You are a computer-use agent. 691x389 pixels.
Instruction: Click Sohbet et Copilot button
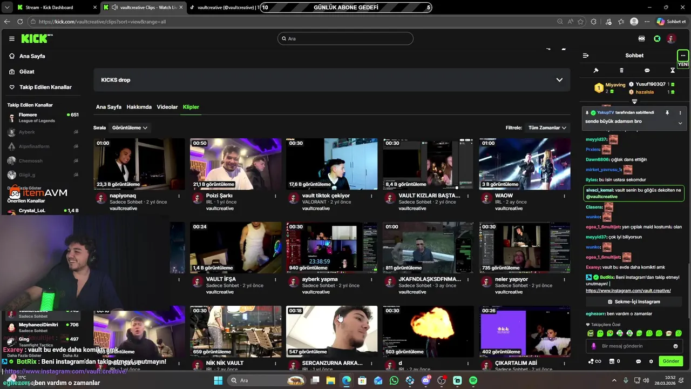[671, 22]
